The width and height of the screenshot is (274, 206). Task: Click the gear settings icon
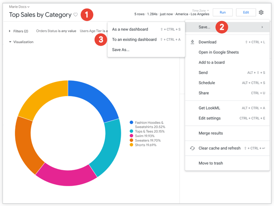261,12
